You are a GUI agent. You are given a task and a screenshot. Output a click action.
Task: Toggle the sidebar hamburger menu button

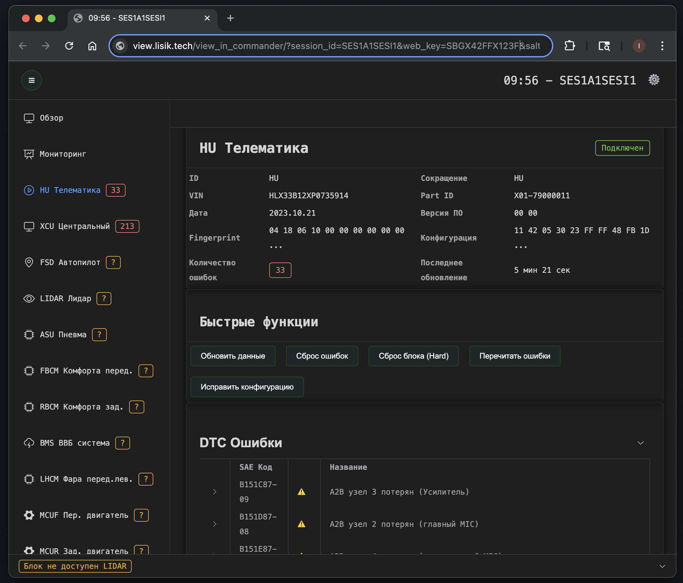32,80
